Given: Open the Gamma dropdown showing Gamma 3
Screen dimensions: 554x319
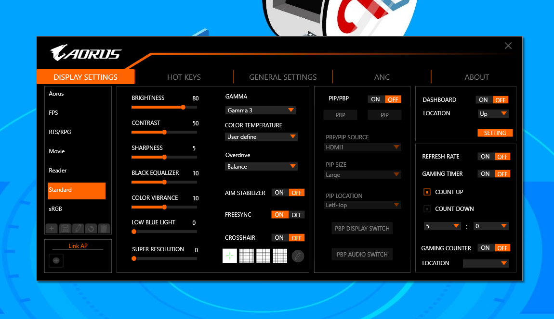Looking at the screenshot, I should point(261,110).
